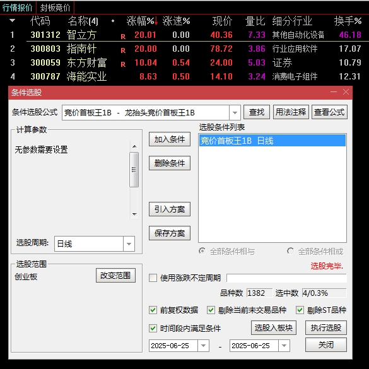The height and width of the screenshot is (369, 369).
Task: Click stock code 301312
Action: point(45,35)
